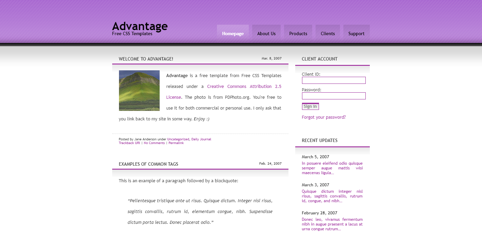Open the Uncategorized category link

click(178, 139)
